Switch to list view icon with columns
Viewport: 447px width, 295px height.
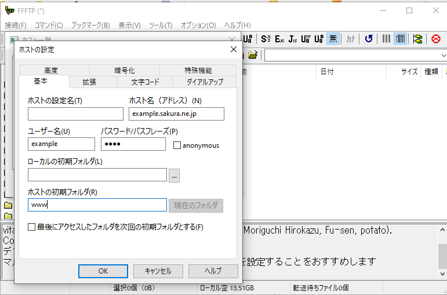tap(386, 39)
